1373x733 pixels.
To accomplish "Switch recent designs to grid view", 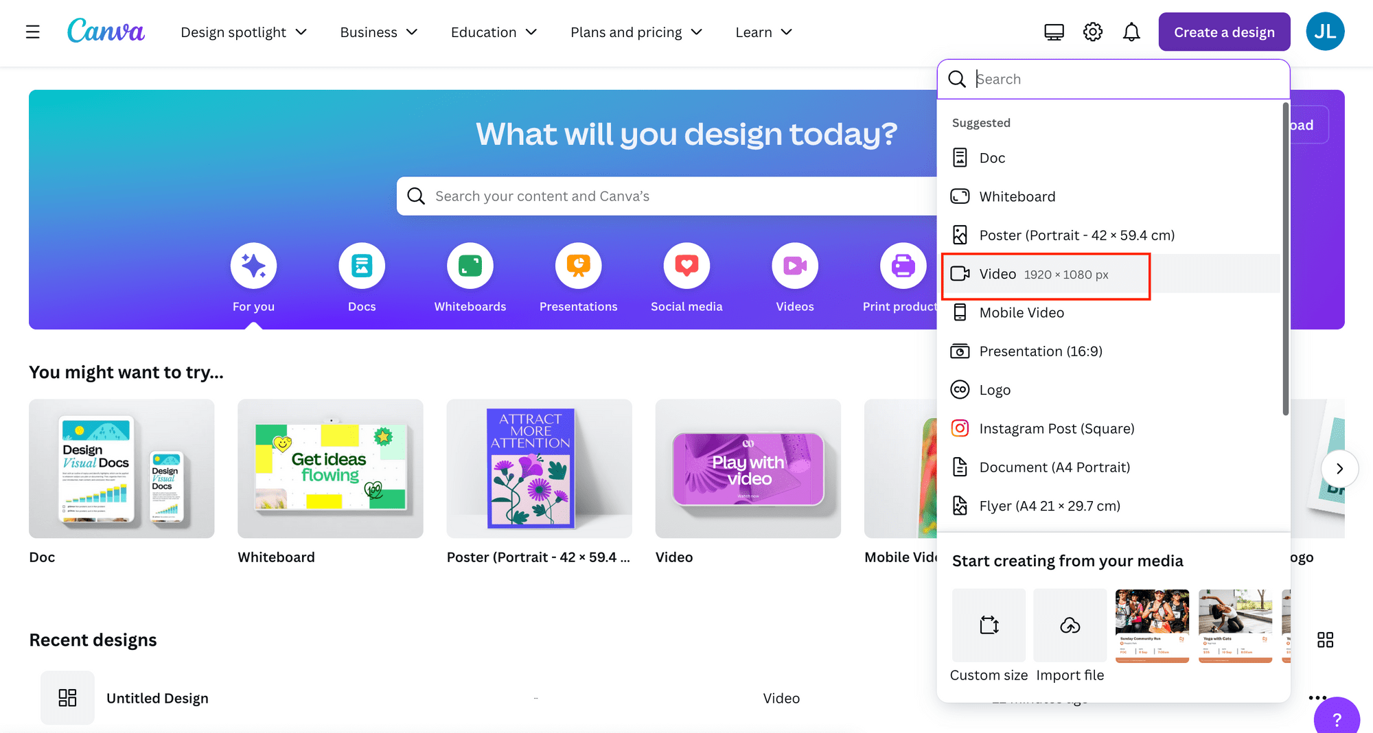I will pos(1325,640).
